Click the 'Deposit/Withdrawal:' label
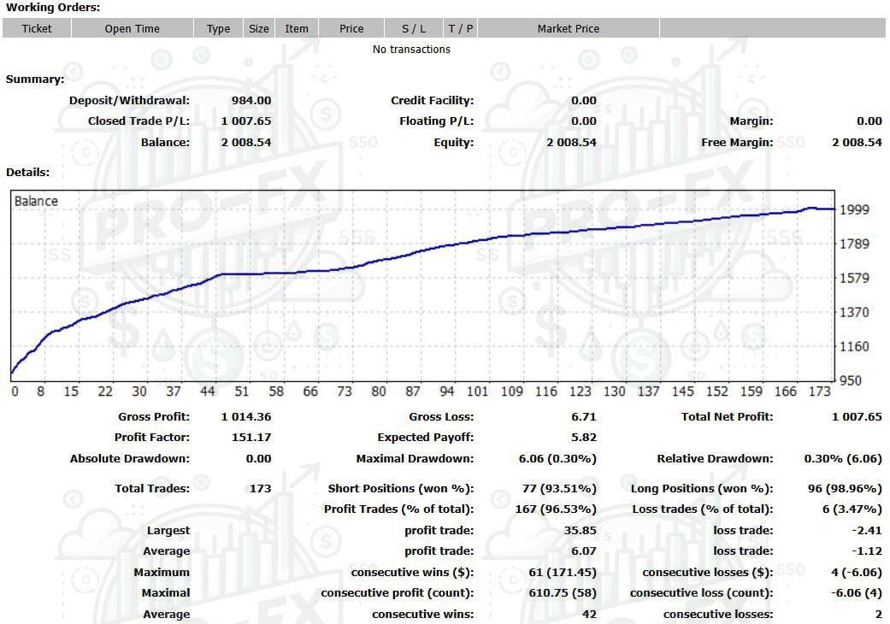Screen dimensions: 890x624 click(x=129, y=100)
